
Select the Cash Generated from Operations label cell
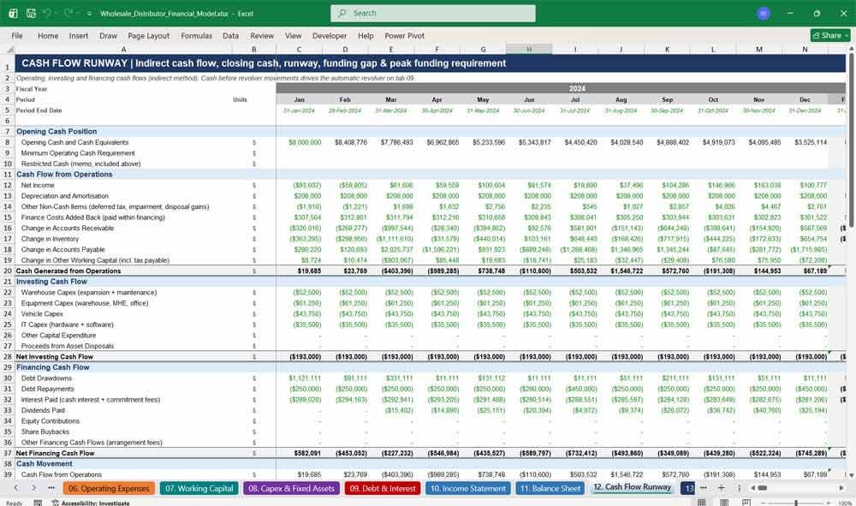click(123, 271)
